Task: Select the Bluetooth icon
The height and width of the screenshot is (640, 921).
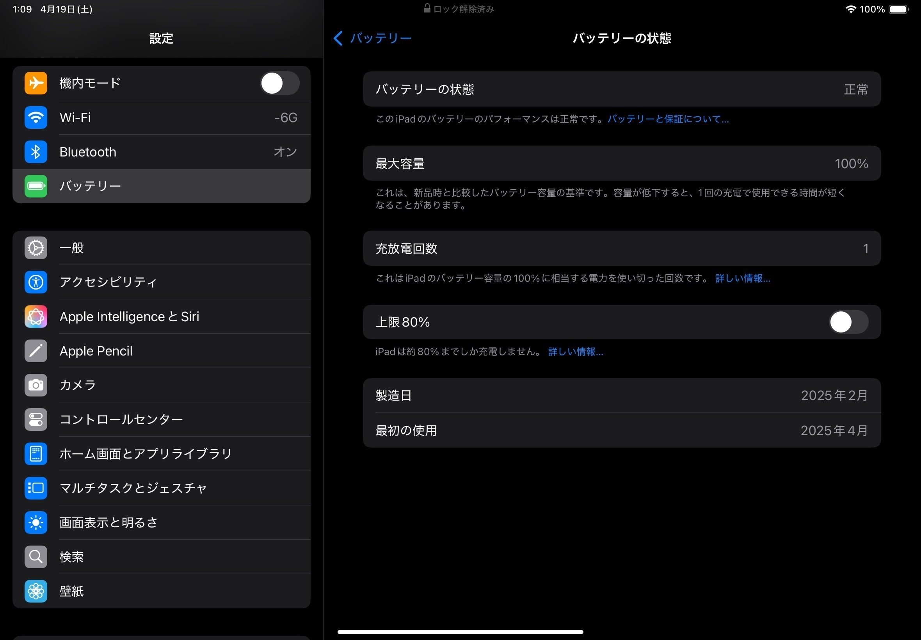Action: click(x=36, y=151)
